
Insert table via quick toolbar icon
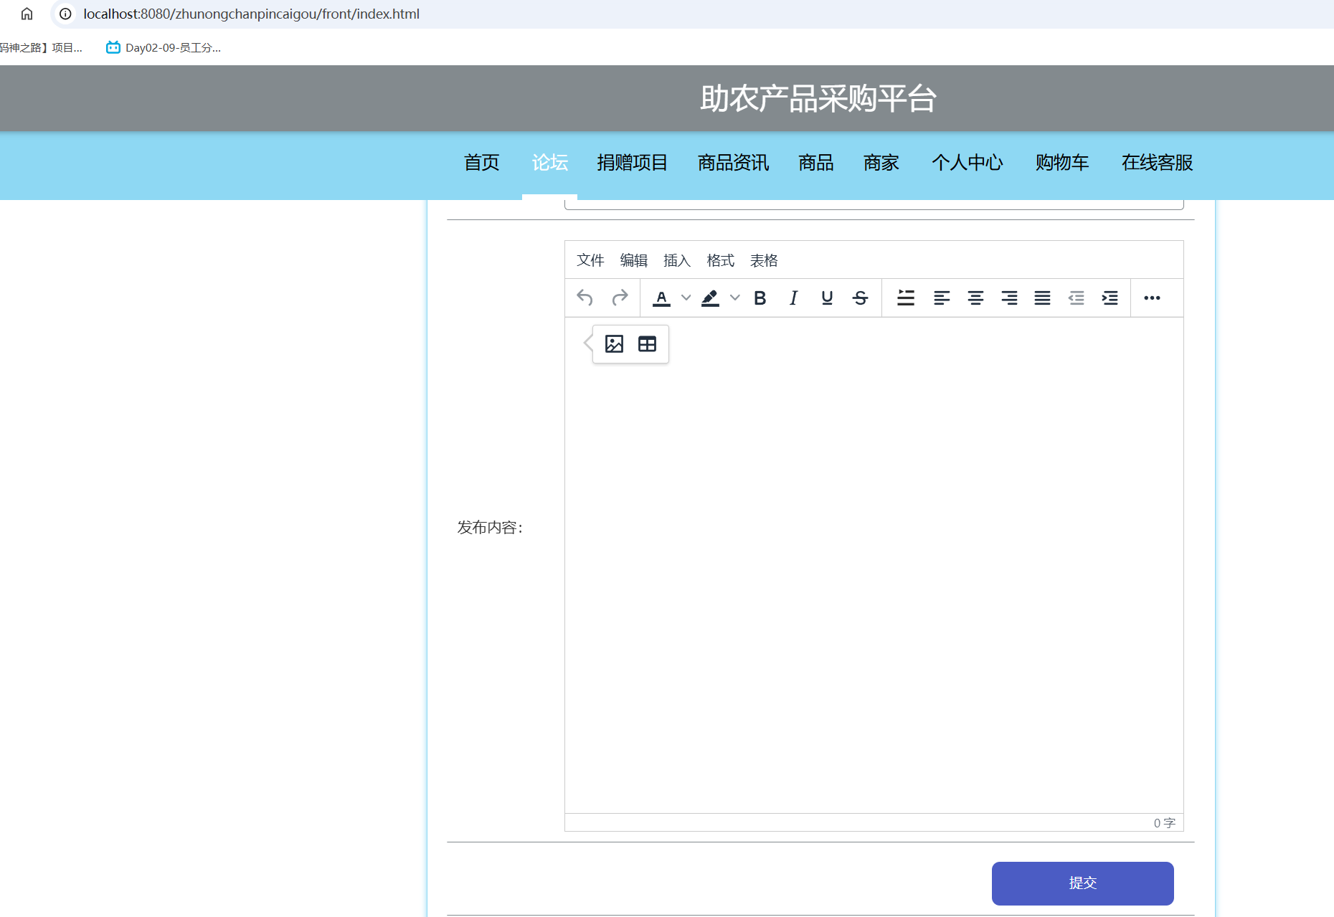coord(647,344)
